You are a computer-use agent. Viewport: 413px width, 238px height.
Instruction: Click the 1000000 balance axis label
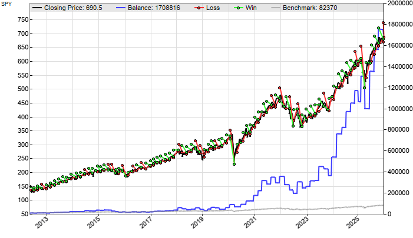(400, 109)
